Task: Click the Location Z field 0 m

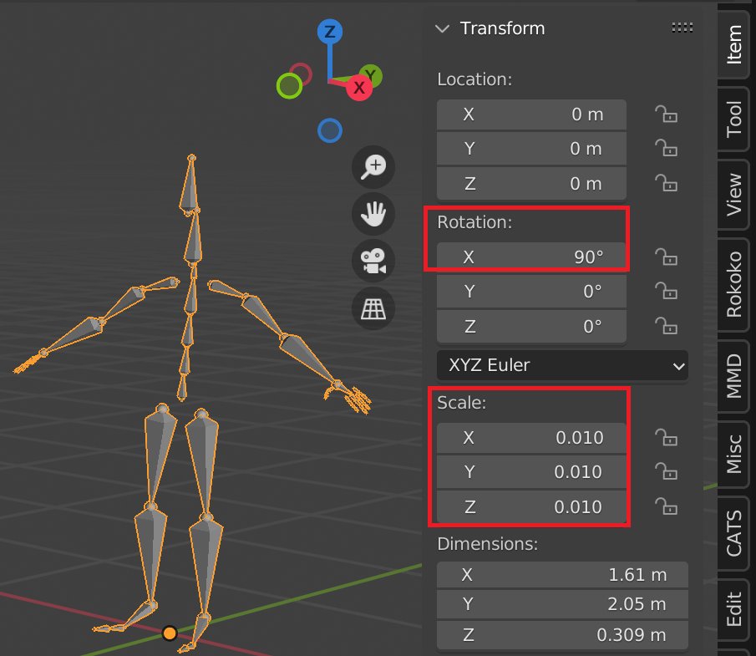Action: [531, 183]
